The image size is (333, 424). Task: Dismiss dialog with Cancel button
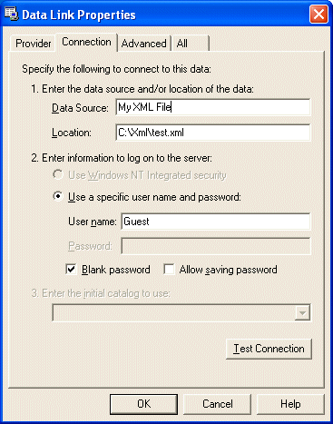[218, 404]
